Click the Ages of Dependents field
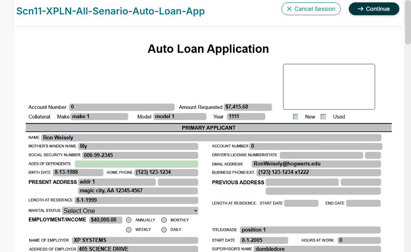Screen dimensions: 411x252 click(x=136, y=164)
